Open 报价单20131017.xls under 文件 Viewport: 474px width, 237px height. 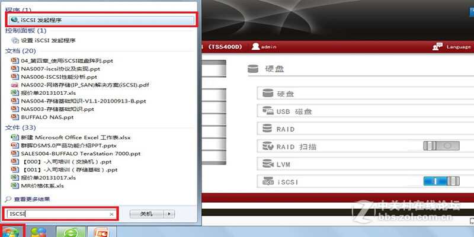click(x=49, y=178)
